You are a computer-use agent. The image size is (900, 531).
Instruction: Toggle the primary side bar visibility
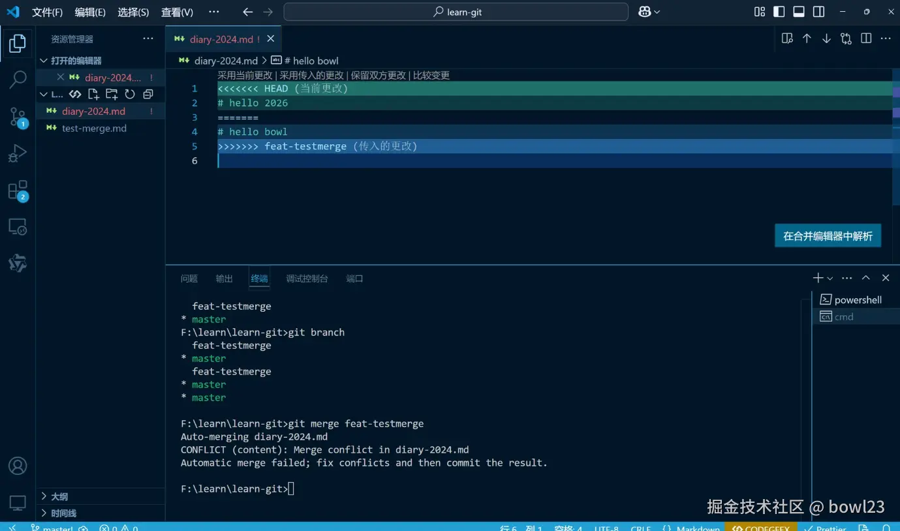pyautogui.click(x=779, y=12)
